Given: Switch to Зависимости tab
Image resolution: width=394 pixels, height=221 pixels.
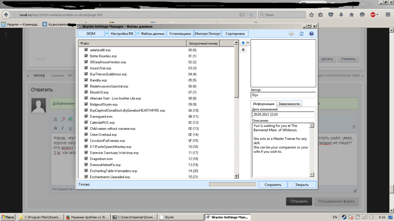Looking at the screenshot, I should coord(289,104).
